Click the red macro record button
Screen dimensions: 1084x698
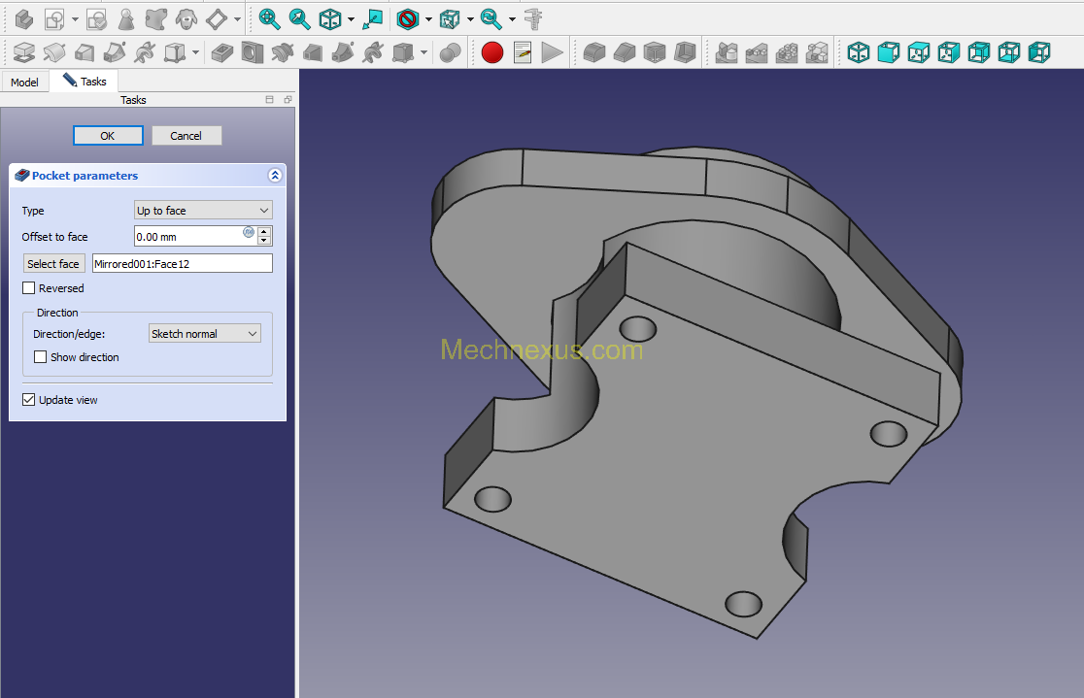pos(492,52)
